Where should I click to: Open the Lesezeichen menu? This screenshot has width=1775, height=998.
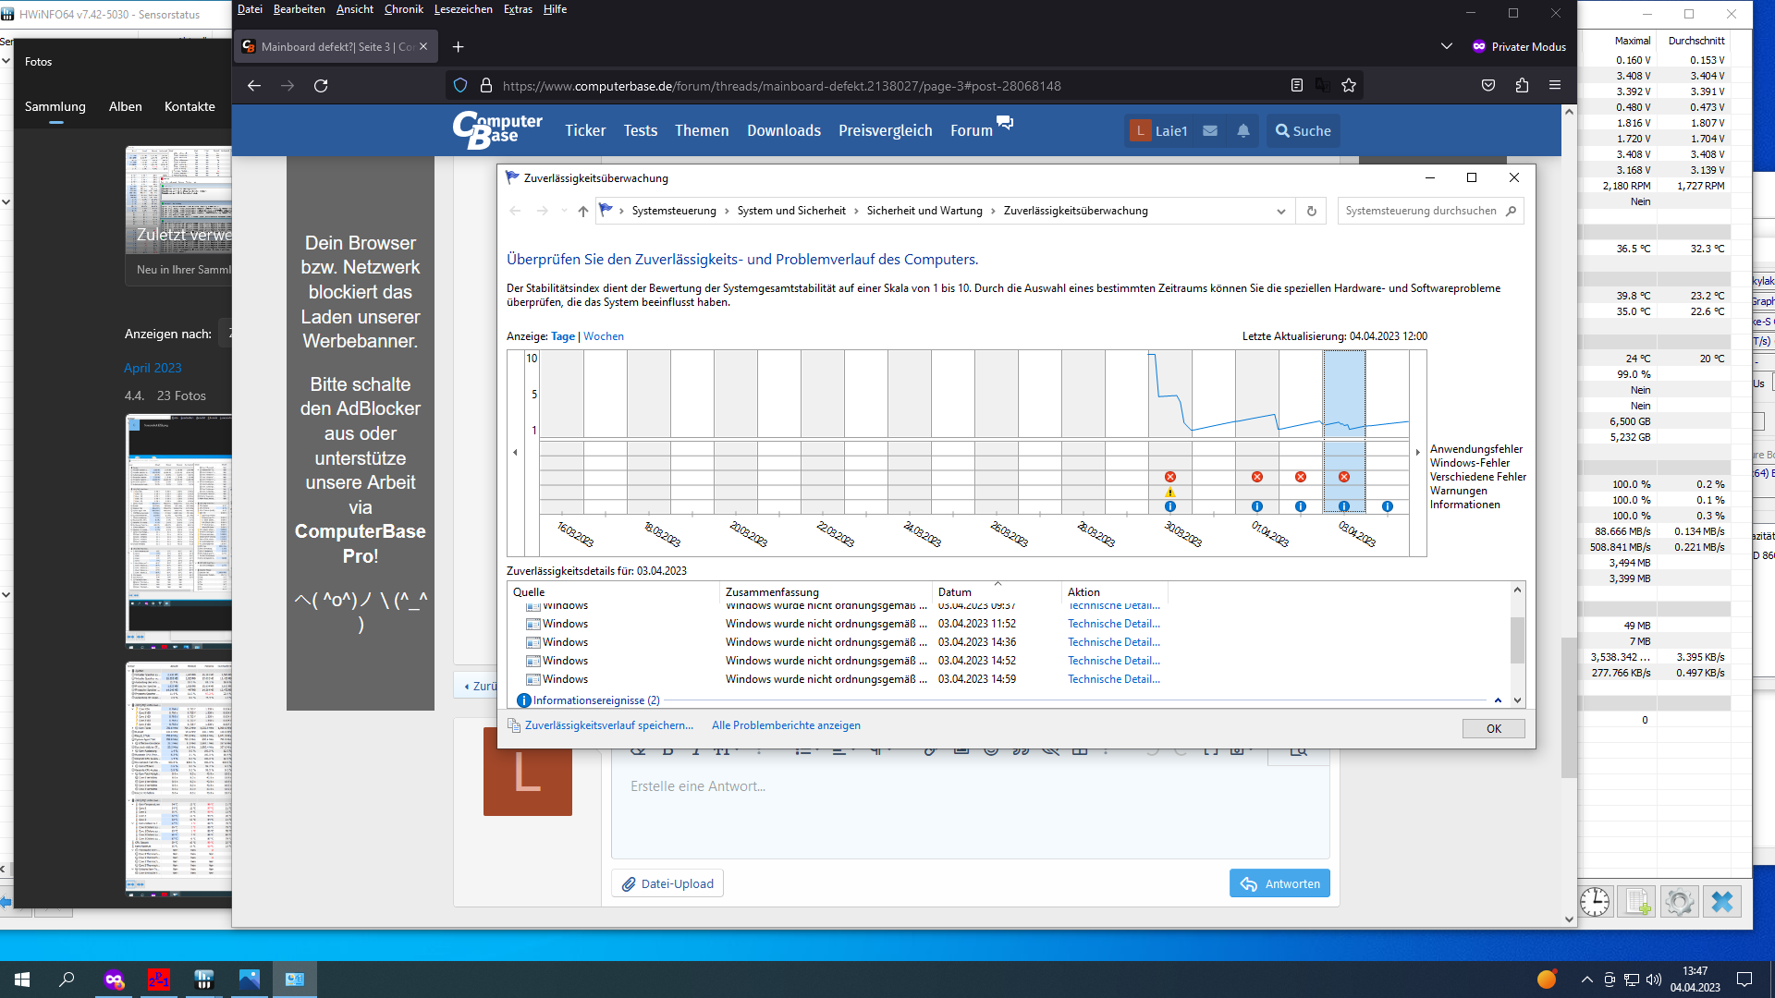tap(462, 9)
